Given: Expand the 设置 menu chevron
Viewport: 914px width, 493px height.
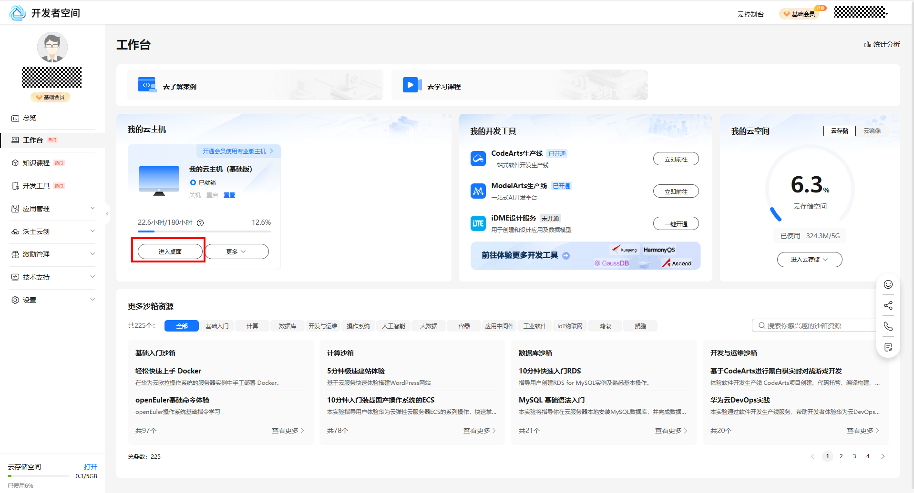Looking at the screenshot, I should [92, 300].
